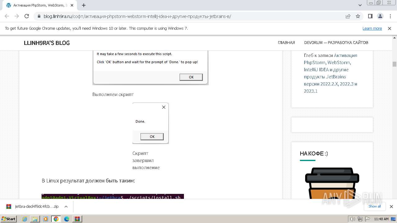
Task: Click the НА КОФЕ :) heading
Action: click(x=314, y=153)
